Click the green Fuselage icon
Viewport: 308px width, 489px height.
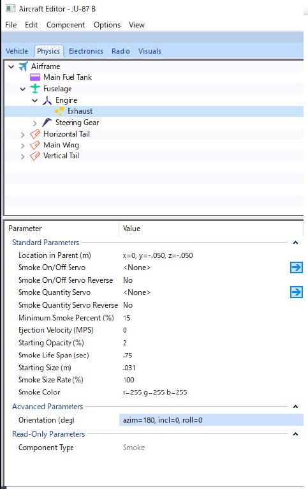point(35,89)
